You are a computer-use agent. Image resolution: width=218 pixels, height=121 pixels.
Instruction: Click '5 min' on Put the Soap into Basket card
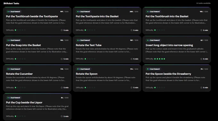(66, 59)
